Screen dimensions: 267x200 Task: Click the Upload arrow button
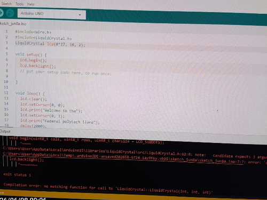click(1, 13)
